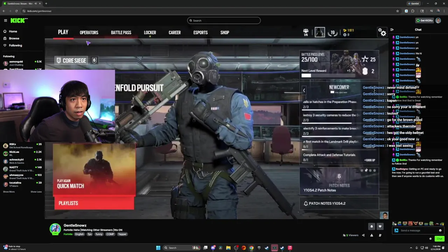The image size is (448, 252).
Task: Switch to the BATTLE PASS tab
Action: tap(121, 33)
